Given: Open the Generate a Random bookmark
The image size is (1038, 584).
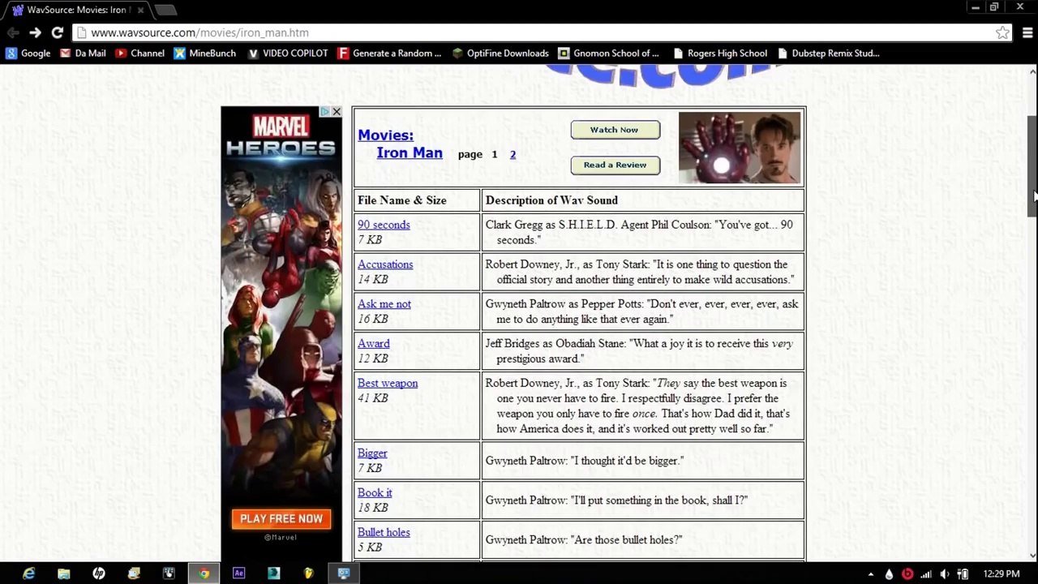Looking at the screenshot, I should point(390,54).
